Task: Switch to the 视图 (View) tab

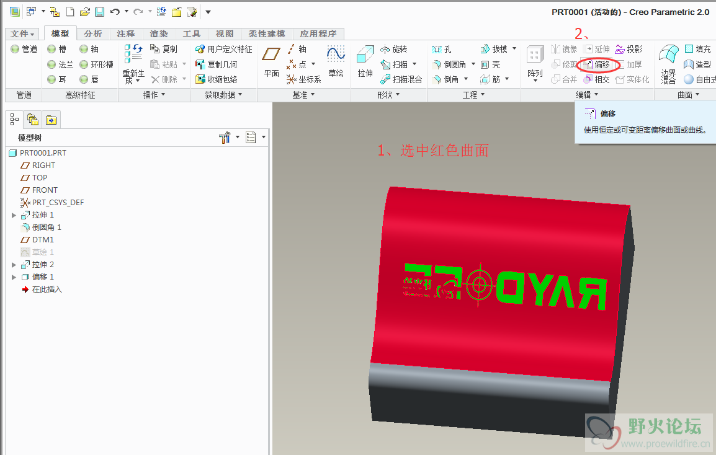Action: [x=225, y=33]
